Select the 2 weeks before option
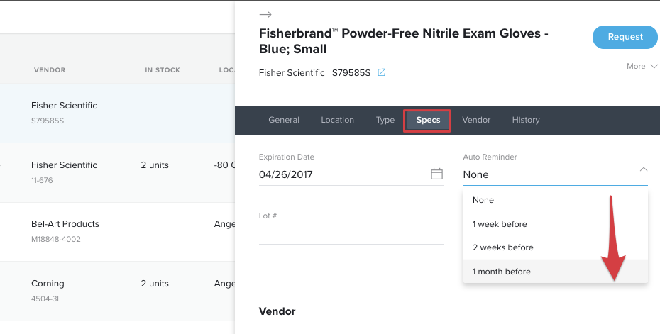The width and height of the screenshot is (660, 334). pos(555,247)
